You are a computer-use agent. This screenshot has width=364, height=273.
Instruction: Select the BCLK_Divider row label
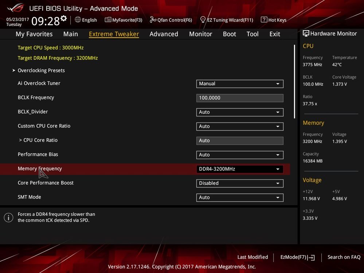click(33, 112)
